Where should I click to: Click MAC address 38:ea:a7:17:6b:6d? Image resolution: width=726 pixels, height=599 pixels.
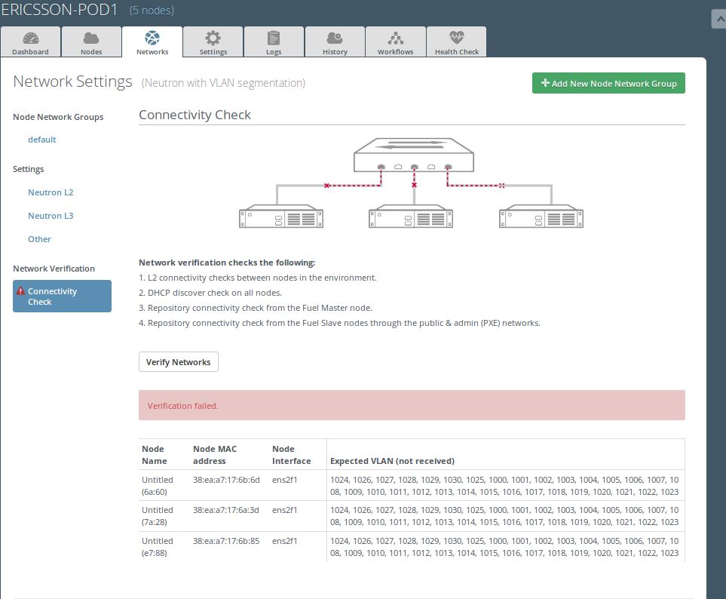[x=226, y=480]
